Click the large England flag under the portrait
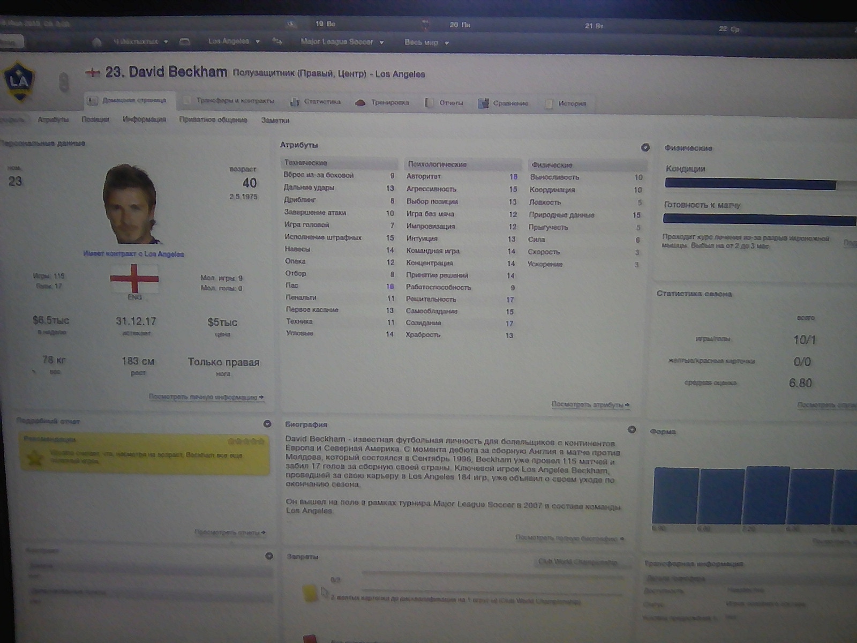The image size is (857, 643). [134, 278]
